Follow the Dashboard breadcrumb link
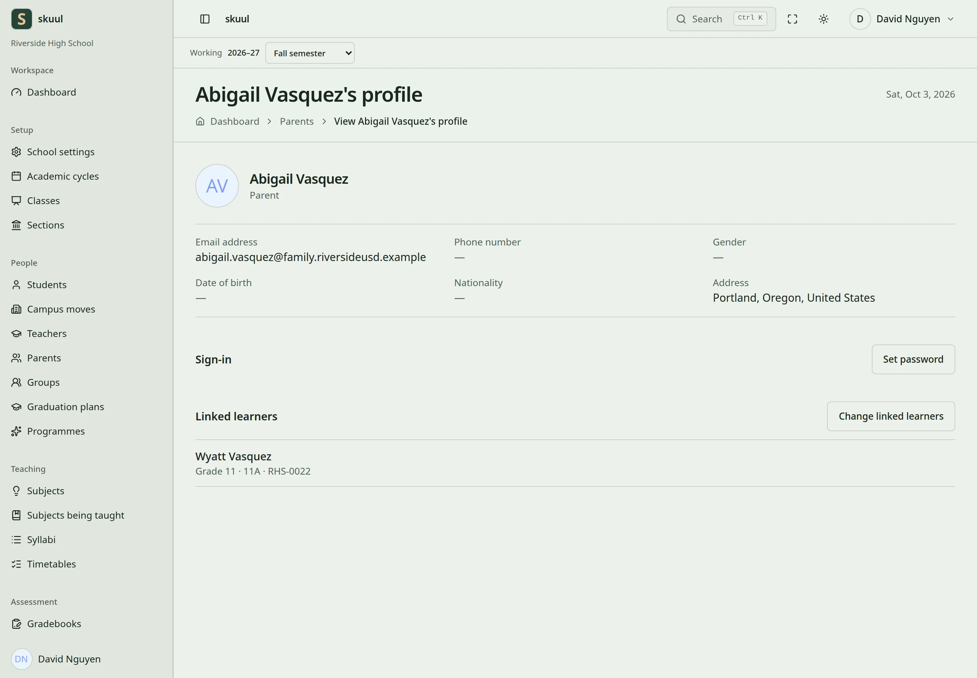 pos(235,121)
